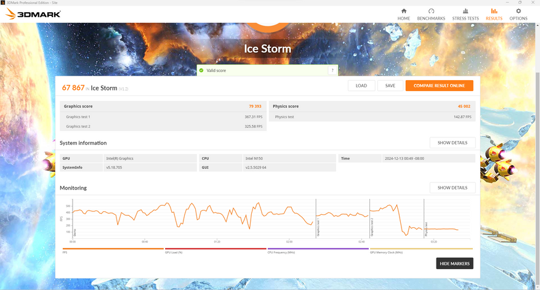Viewport: 540px width, 290px height.
Task: Click the SystemInfo version v5.18.705
Action: (x=114, y=167)
